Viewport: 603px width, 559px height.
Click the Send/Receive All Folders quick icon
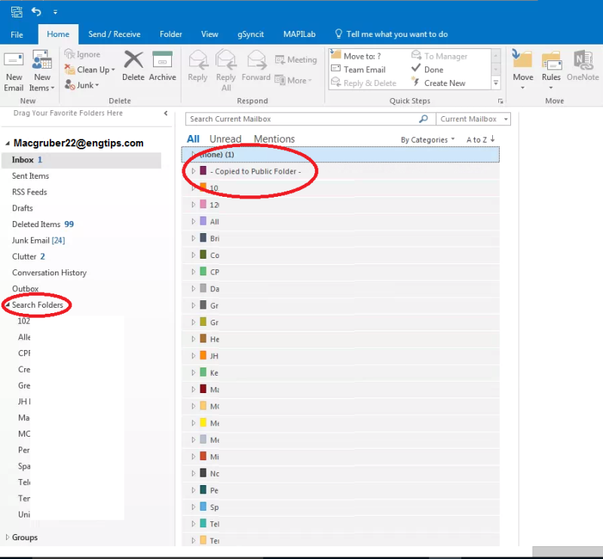(x=17, y=12)
